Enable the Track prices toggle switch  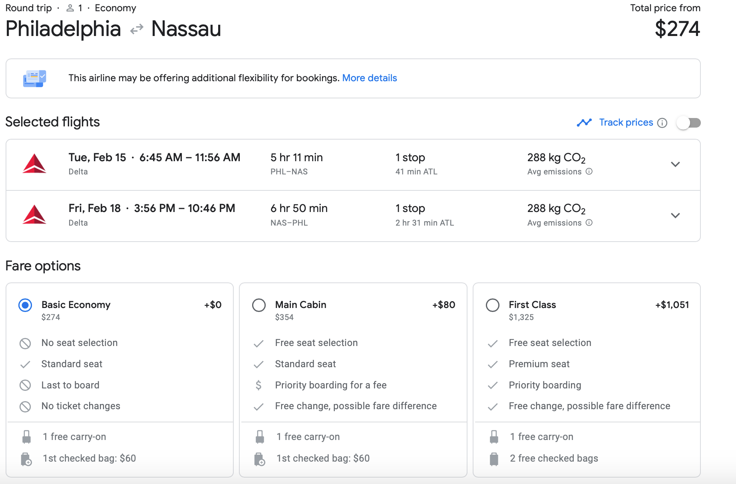click(688, 123)
